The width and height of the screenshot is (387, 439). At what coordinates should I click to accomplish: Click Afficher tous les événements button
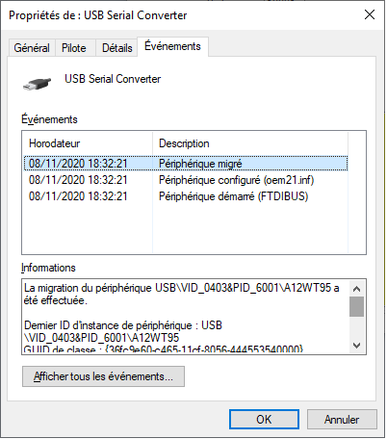[103, 376]
